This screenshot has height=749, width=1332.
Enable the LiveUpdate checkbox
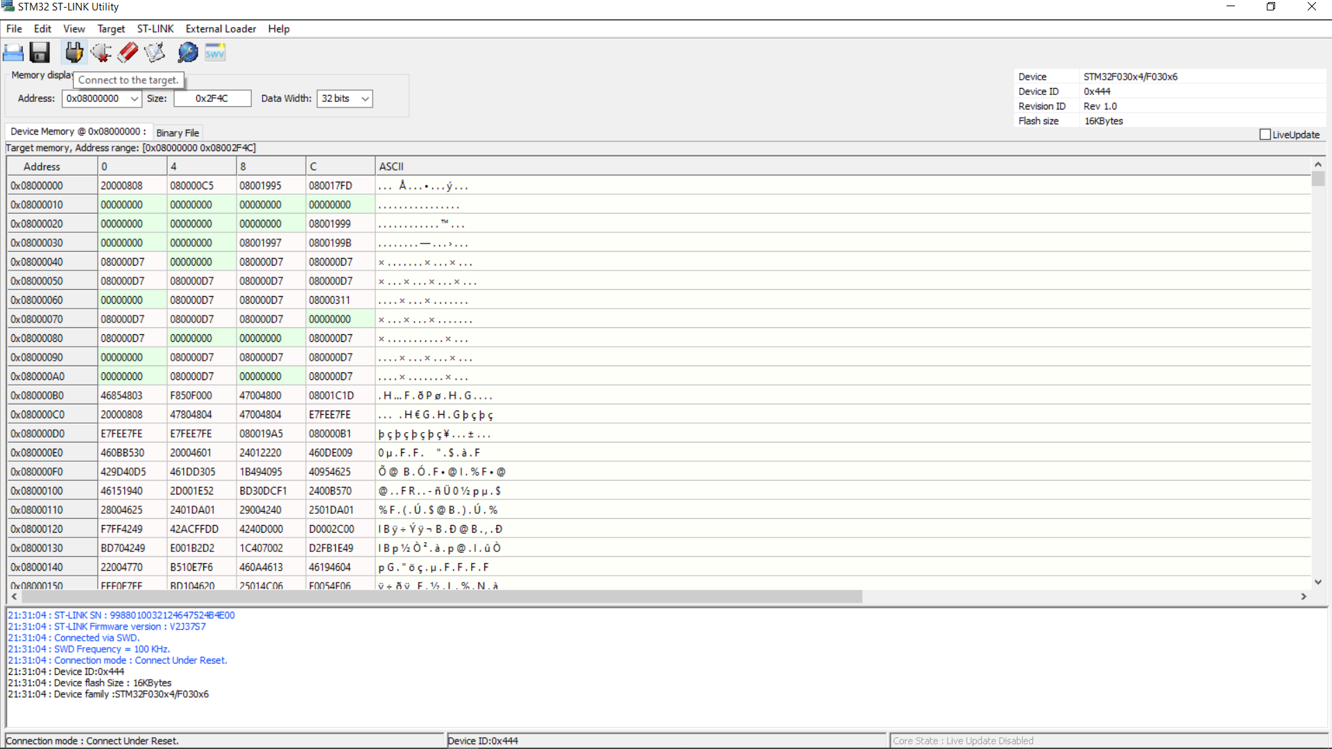(x=1265, y=135)
